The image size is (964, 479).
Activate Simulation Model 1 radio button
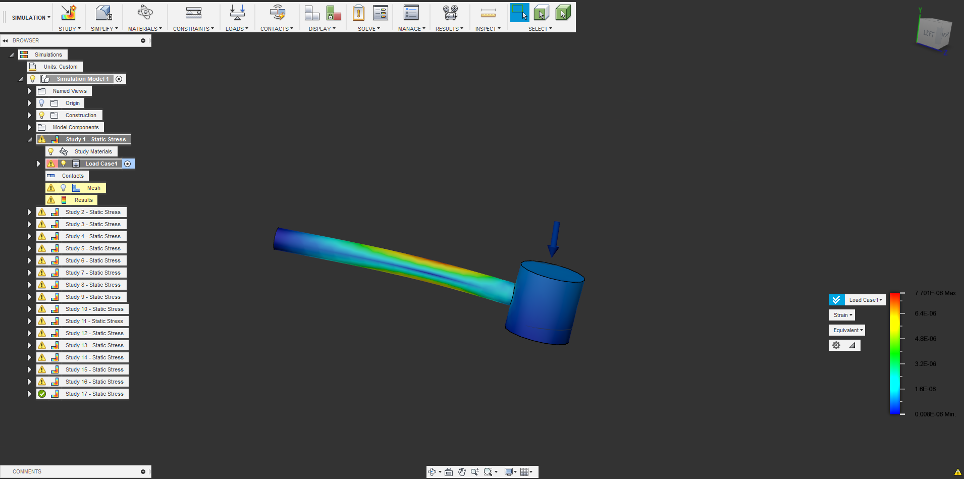pyautogui.click(x=119, y=79)
